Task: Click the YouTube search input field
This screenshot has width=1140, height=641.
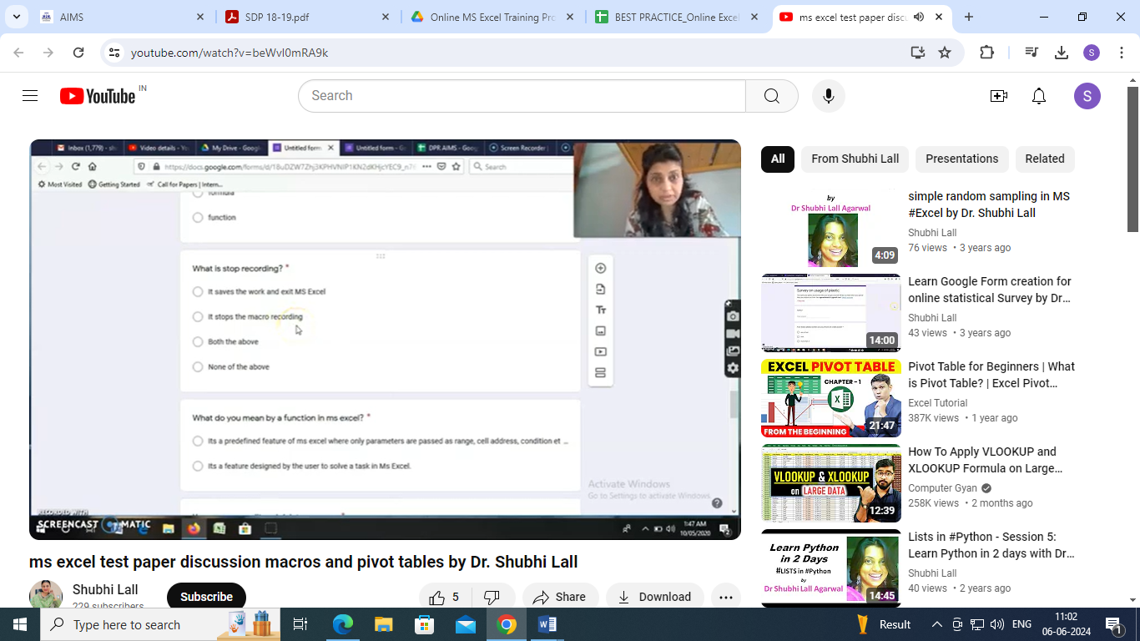Action: (522, 96)
